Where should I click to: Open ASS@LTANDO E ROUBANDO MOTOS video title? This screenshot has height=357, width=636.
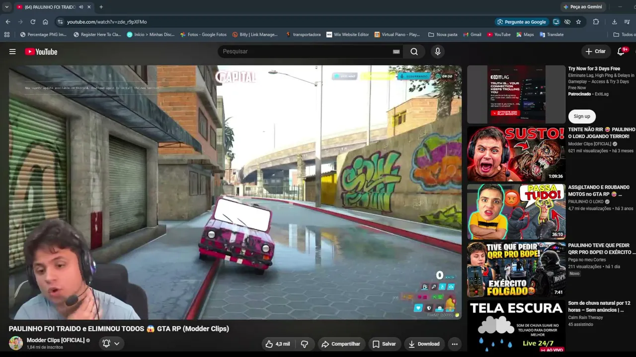tap(599, 191)
